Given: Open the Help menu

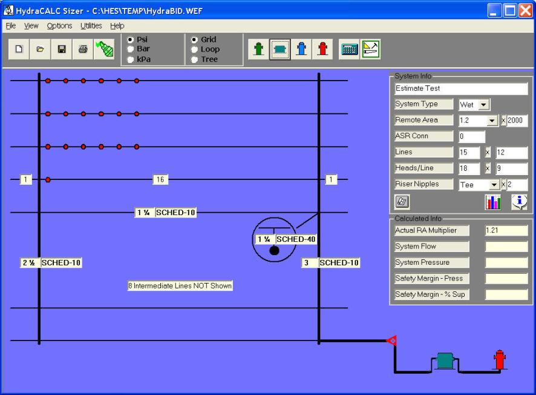Looking at the screenshot, I should click(x=117, y=25).
